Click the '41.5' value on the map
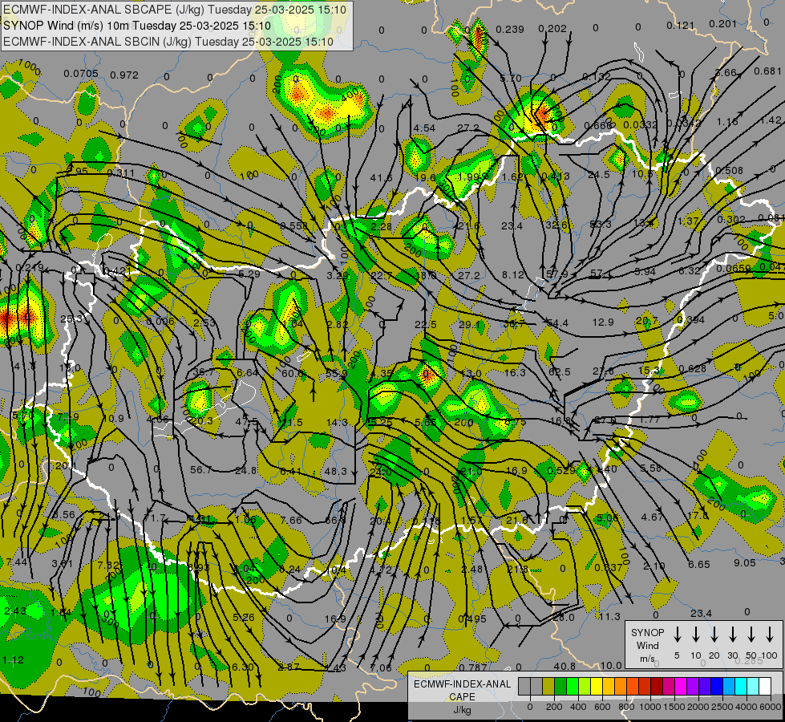The width and height of the screenshot is (785, 722). click(381, 178)
